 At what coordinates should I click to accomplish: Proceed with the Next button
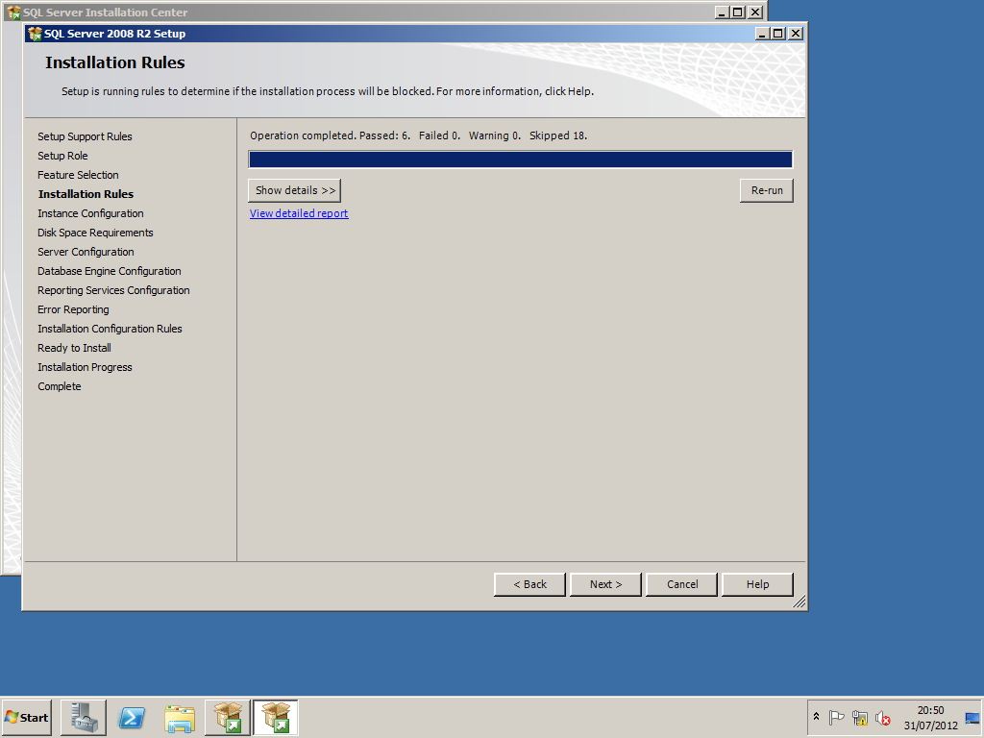pos(605,584)
